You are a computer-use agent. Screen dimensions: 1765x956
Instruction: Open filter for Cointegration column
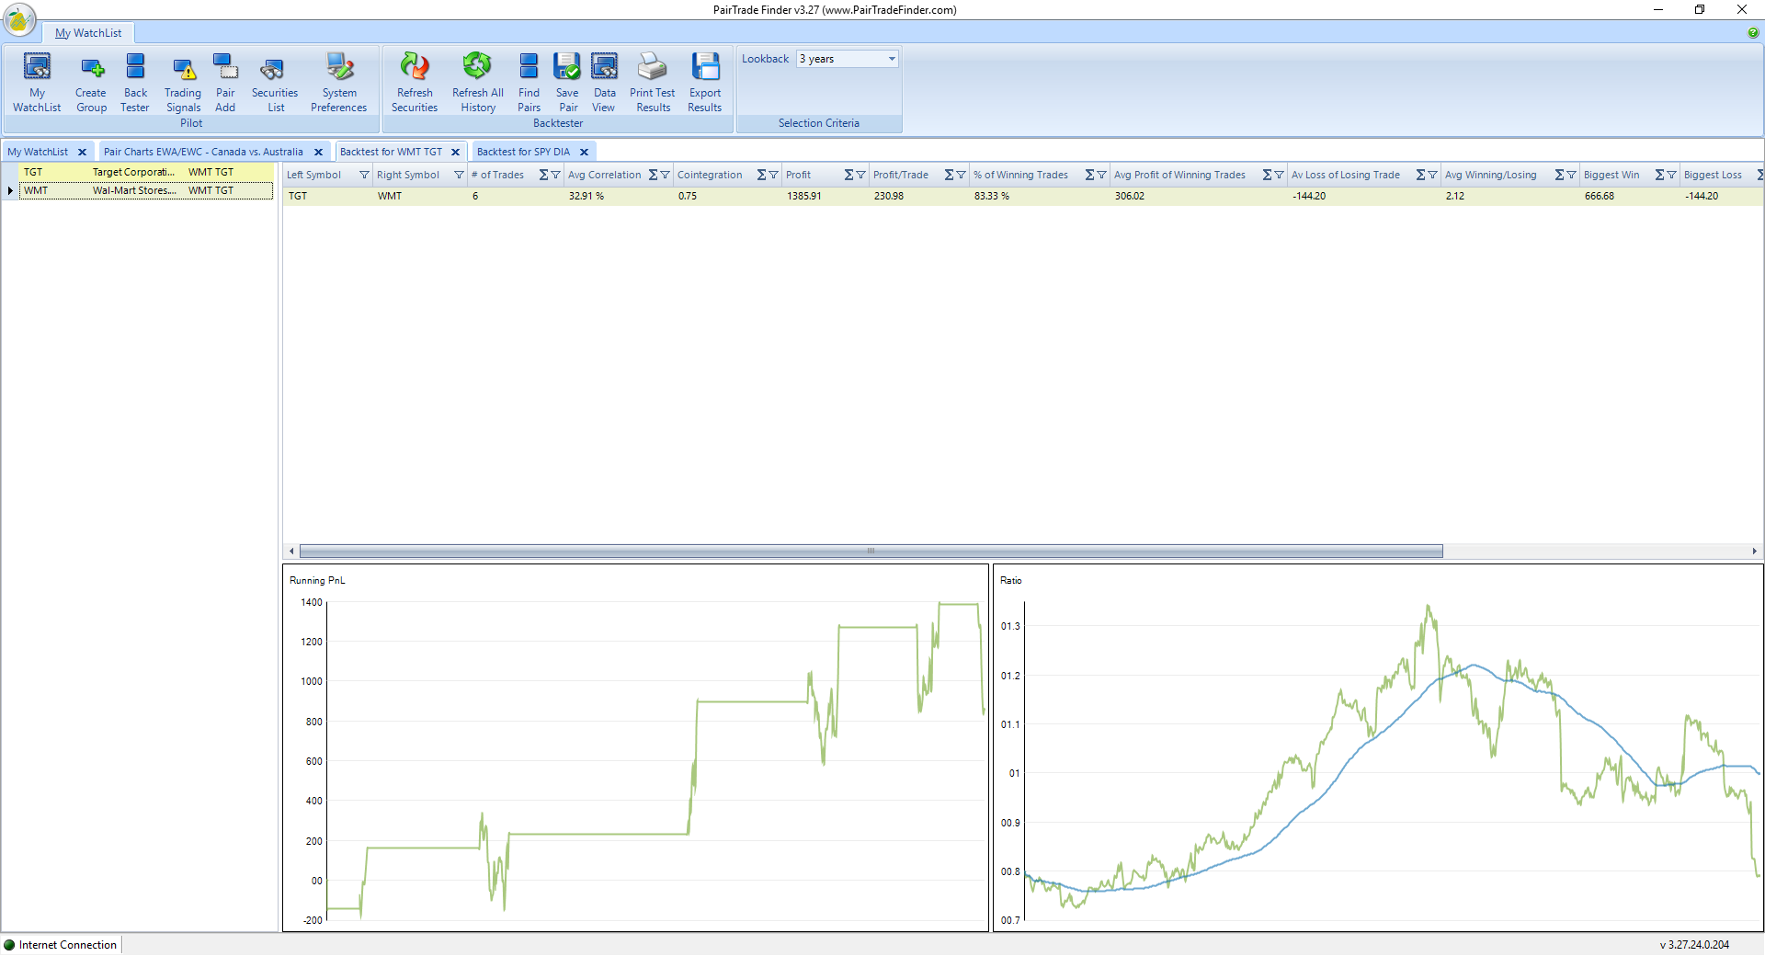pyautogui.click(x=773, y=176)
